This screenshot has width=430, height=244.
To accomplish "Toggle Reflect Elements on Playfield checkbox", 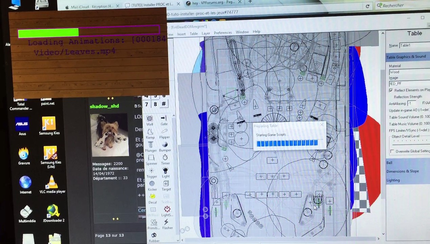I will point(391,90).
